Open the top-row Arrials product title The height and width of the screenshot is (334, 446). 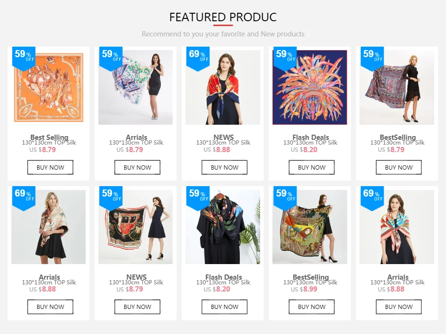pos(137,137)
